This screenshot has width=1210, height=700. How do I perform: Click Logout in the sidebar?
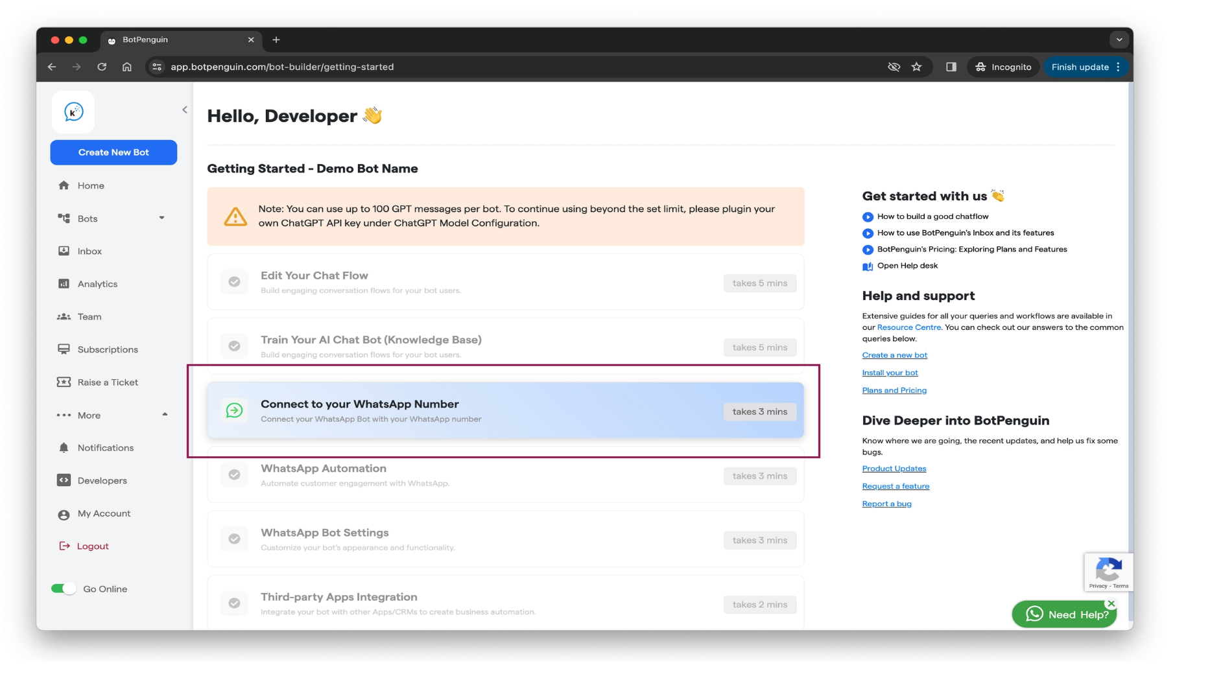tap(93, 546)
